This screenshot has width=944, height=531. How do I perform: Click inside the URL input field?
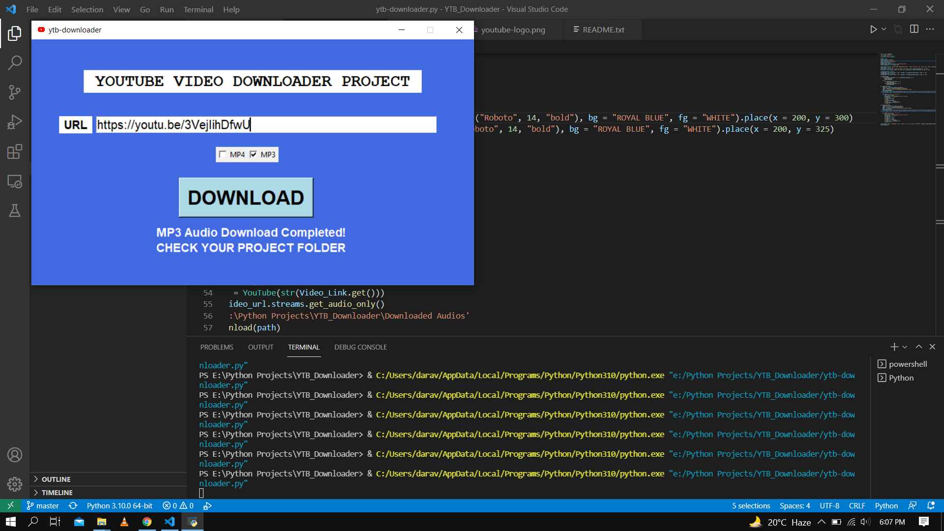265,124
